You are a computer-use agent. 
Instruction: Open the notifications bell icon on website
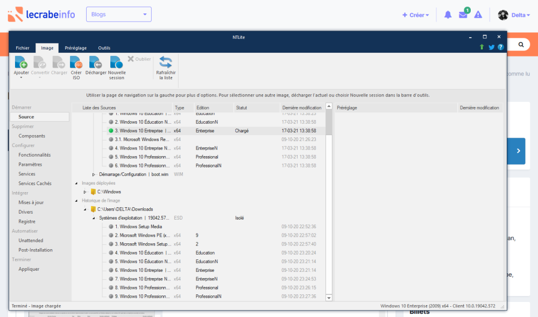(x=448, y=15)
